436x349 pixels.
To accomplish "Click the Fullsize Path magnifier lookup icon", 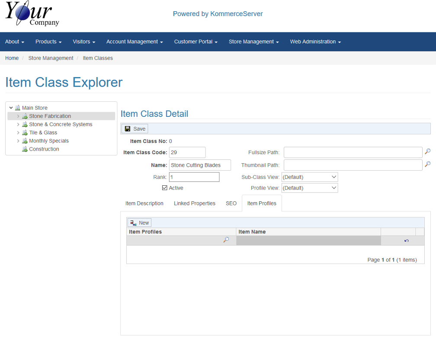I will click(x=427, y=152).
